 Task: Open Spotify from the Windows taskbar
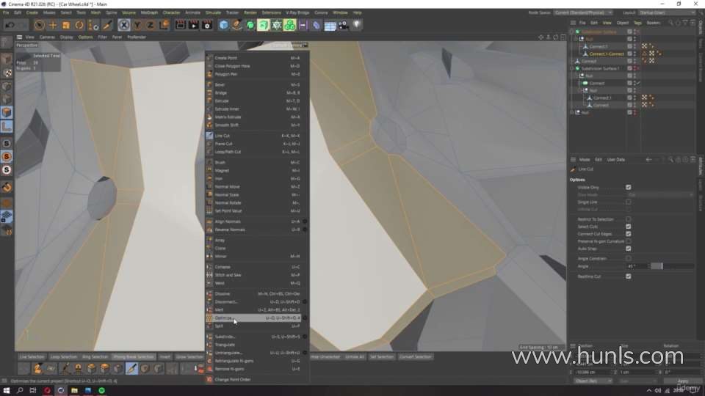(x=101, y=390)
